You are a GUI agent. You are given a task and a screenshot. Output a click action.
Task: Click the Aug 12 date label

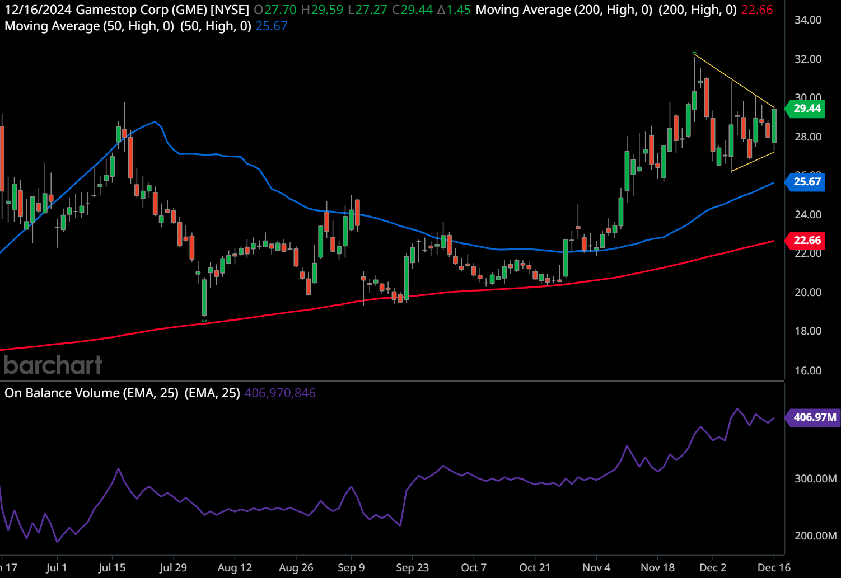pyautogui.click(x=235, y=567)
